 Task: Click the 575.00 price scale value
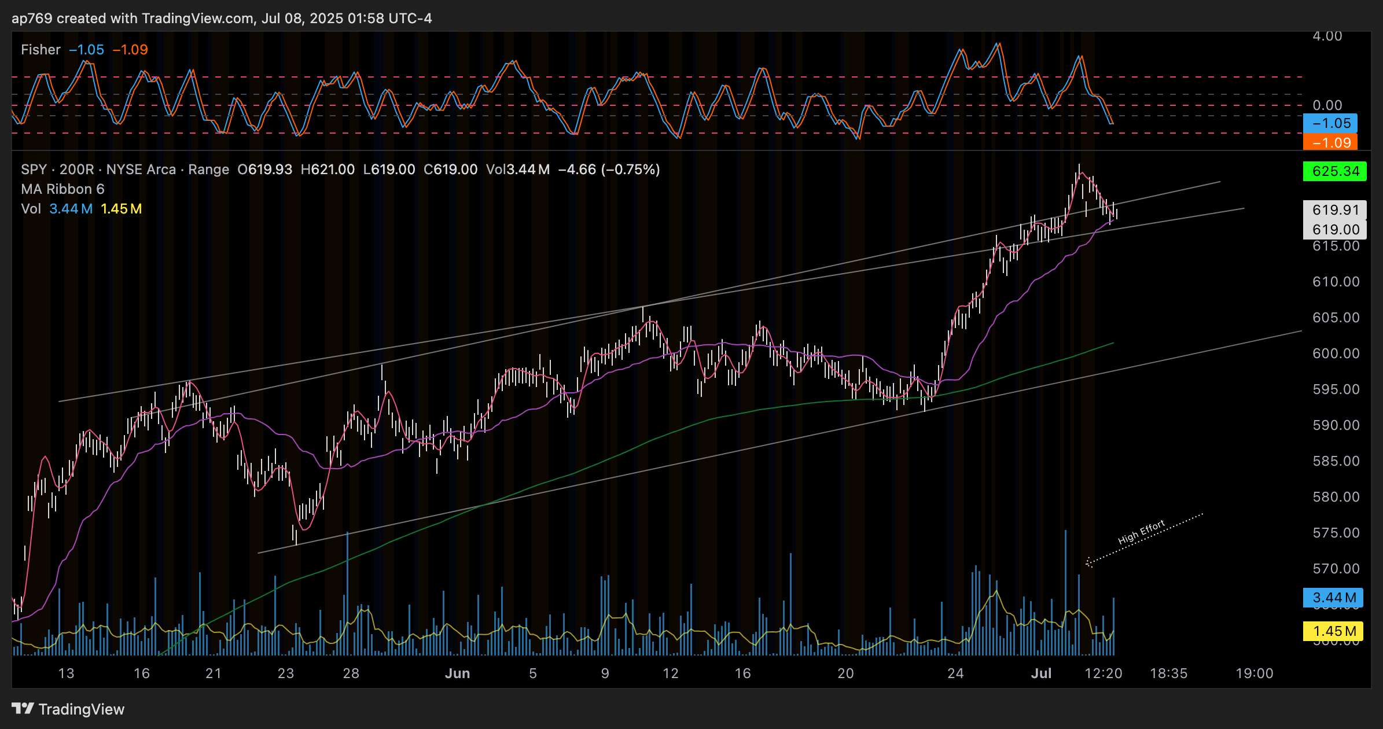(1336, 533)
